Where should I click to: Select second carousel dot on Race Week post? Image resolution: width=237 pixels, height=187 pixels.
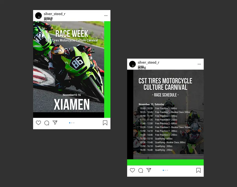(x=72, y=123)
